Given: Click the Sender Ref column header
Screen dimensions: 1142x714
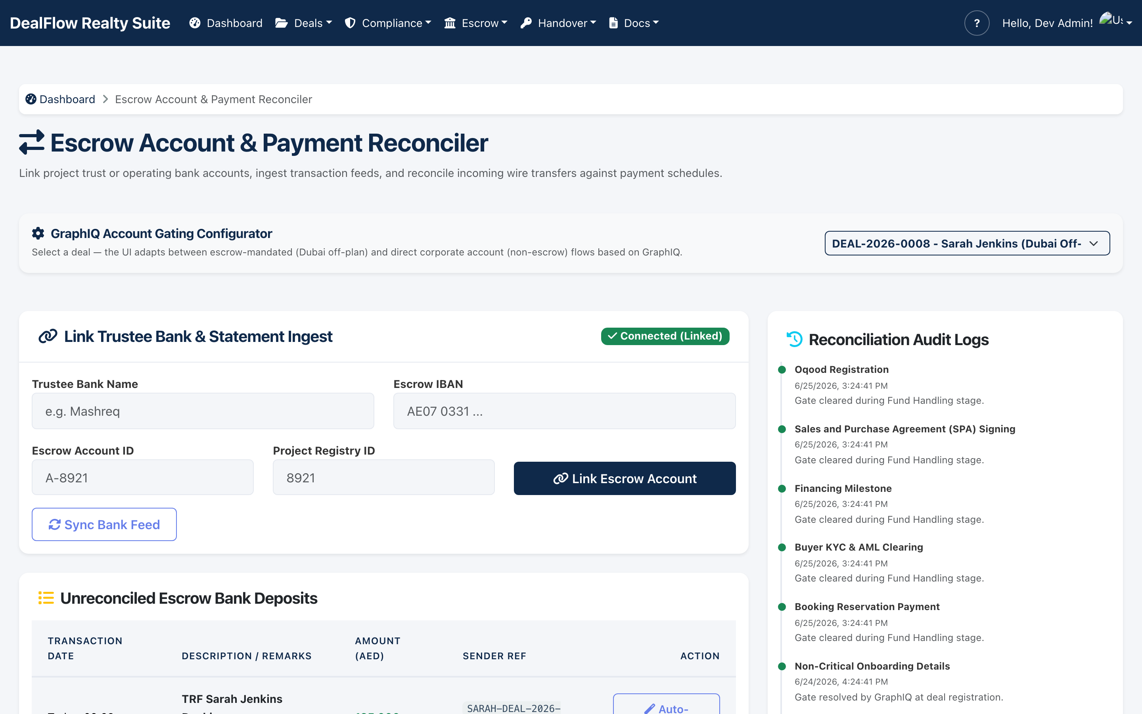Looking at the screenshot, I should pos(494,656).
